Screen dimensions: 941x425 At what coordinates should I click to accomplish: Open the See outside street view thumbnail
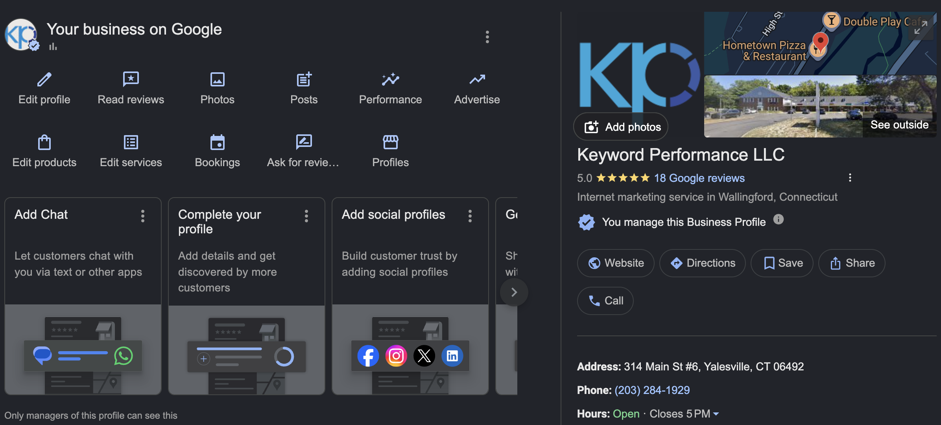(820, 106)
